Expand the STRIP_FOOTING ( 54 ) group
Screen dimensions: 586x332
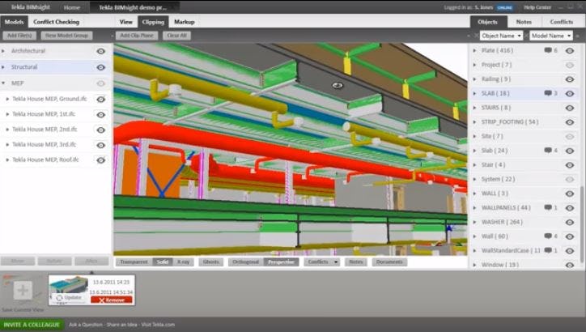475,122
